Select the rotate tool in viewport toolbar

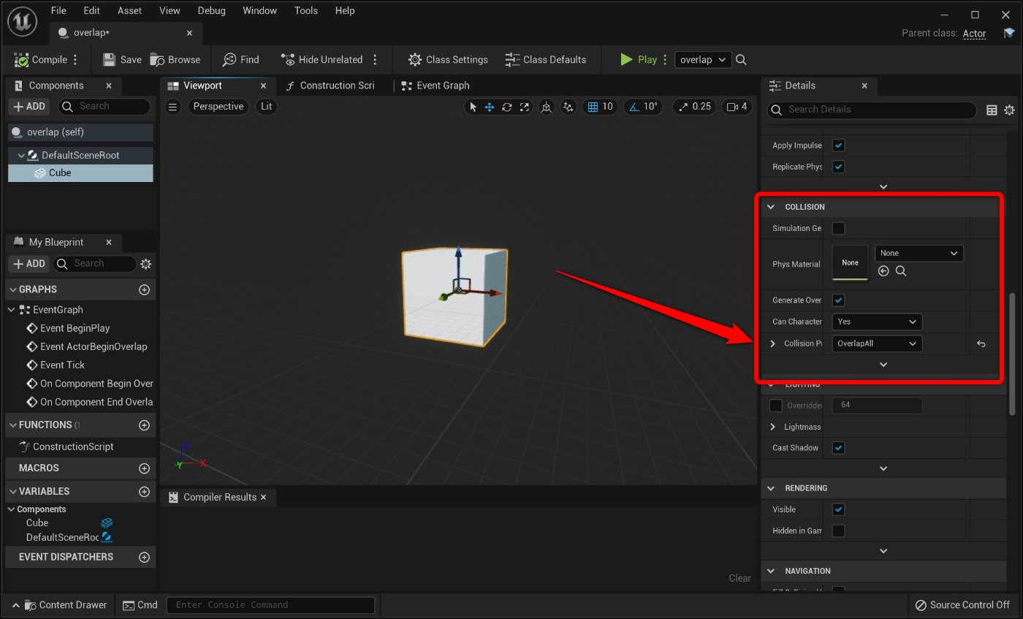pos(506,107)
